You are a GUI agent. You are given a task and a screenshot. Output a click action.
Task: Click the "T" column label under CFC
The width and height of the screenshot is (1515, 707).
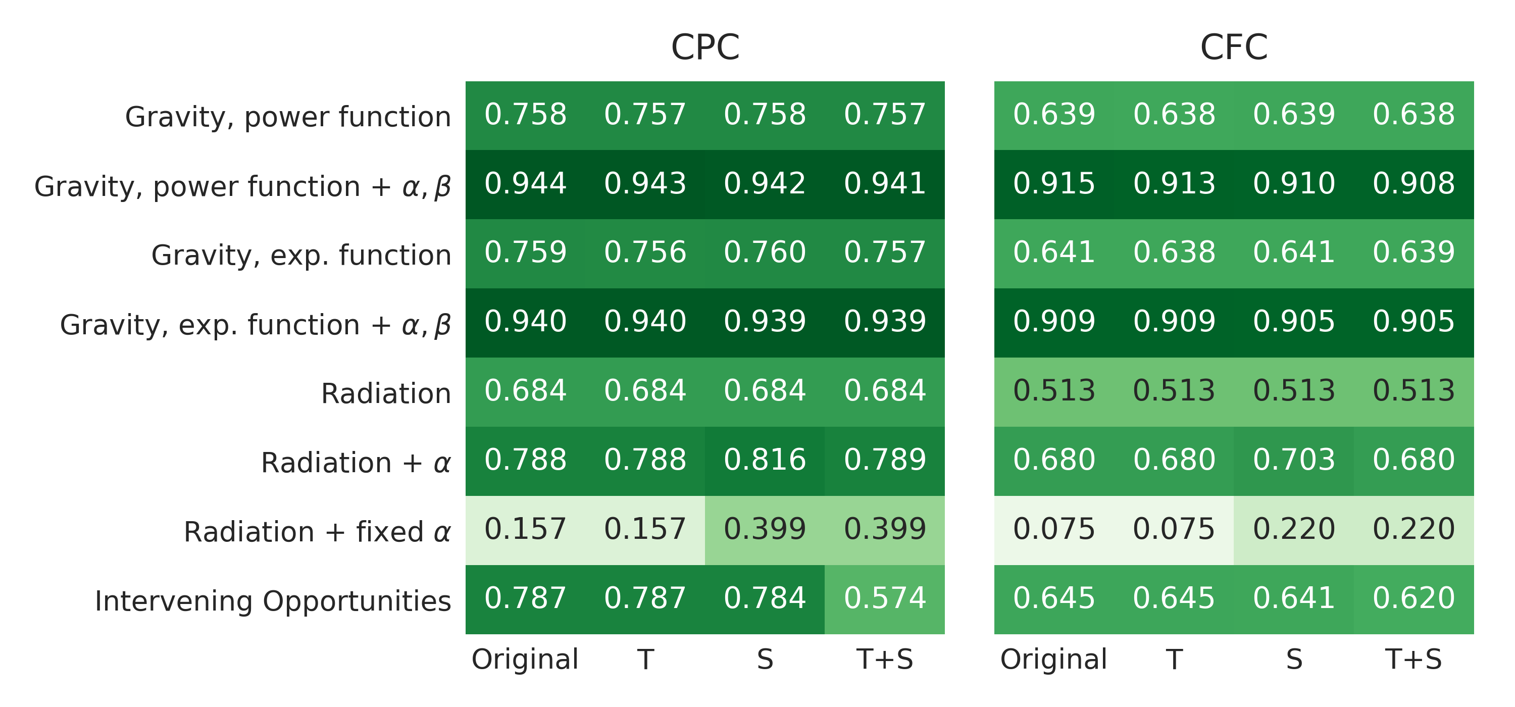click(x=1174, y=660)
